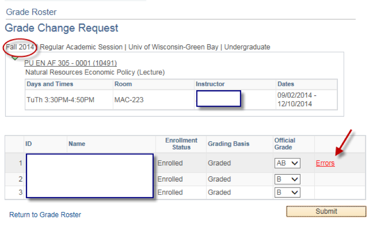Click the Grade Change Request heading
Screen dimensions: 381x235
[62, 28]
